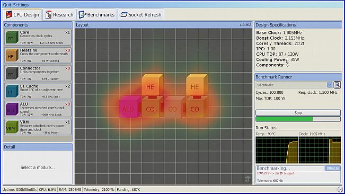Screen dimensions: 345x194
Task: Open the Socket Refresh tab
Action: (x=141, y=15)
